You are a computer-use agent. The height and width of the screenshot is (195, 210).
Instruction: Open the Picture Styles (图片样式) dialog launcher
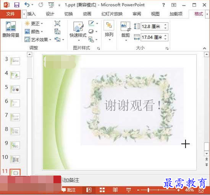tap(99, 48)
